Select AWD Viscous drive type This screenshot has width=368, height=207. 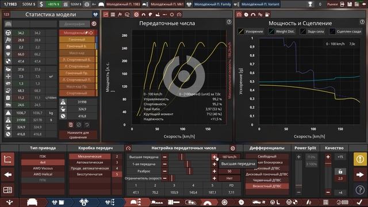click(x=43, y=168)
